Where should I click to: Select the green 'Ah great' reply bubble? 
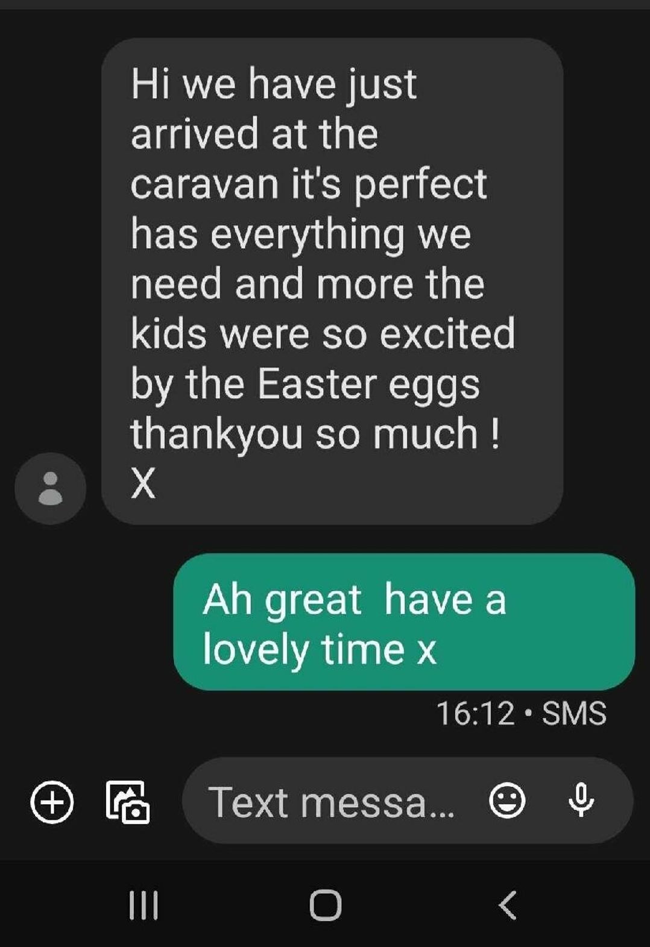pos(404,622)
